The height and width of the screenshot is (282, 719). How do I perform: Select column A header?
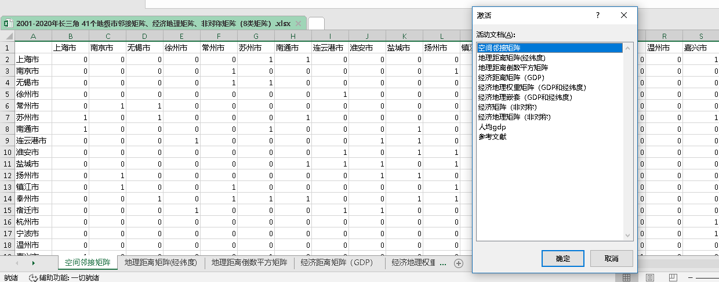(33, 36)
